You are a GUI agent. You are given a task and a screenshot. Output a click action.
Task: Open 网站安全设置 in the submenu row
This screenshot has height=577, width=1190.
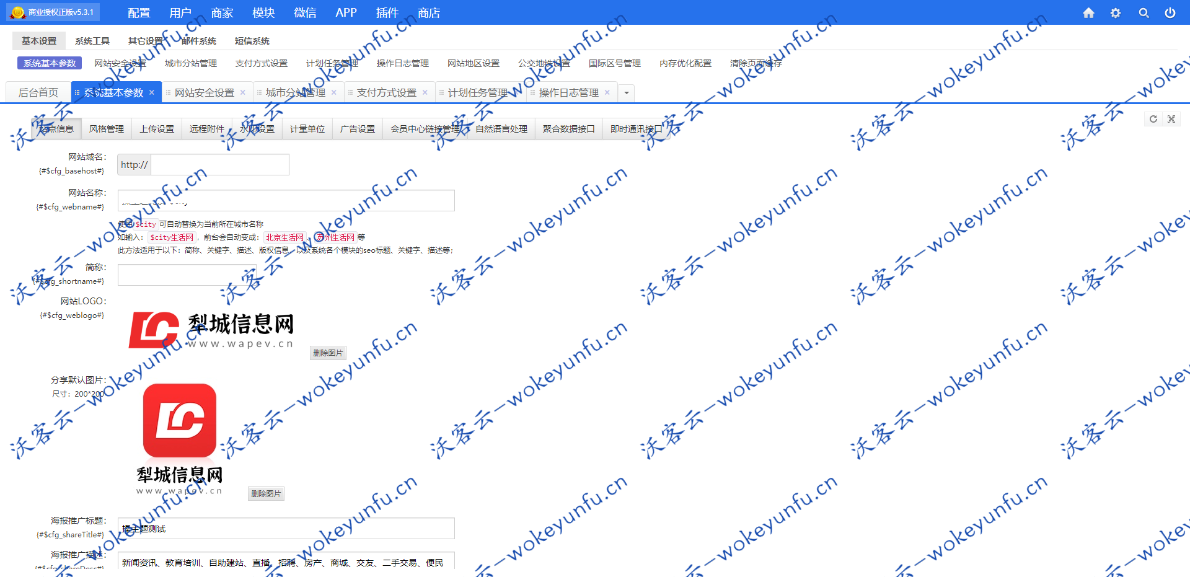120,63
